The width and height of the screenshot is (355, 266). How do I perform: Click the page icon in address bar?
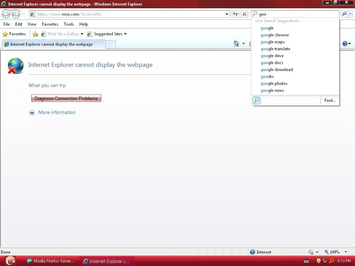pyautogui.click(x=33, y=14)
